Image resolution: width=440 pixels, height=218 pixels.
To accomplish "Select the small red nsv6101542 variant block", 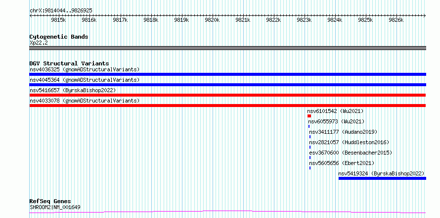I will point(309,116).
